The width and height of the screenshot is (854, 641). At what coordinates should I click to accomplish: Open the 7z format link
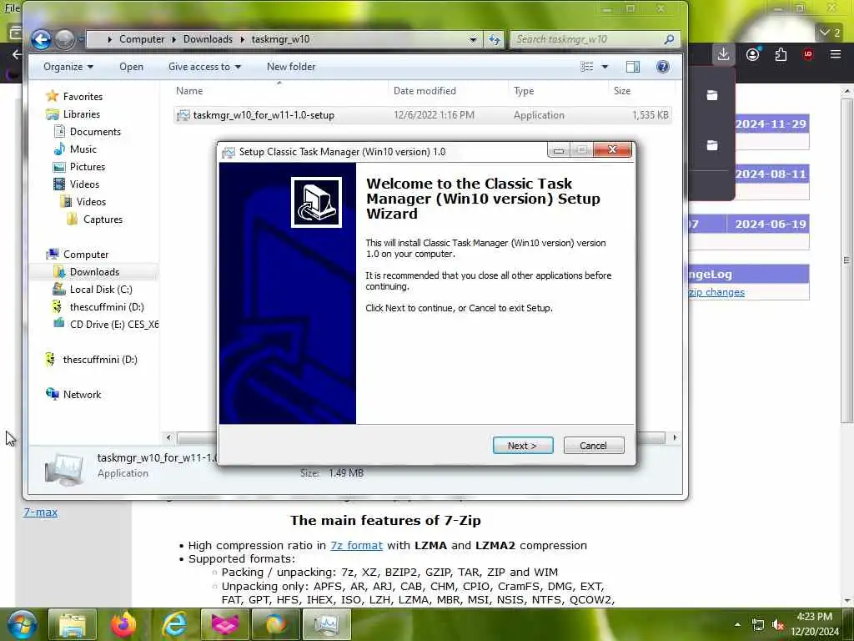click(x=357, y=545)
